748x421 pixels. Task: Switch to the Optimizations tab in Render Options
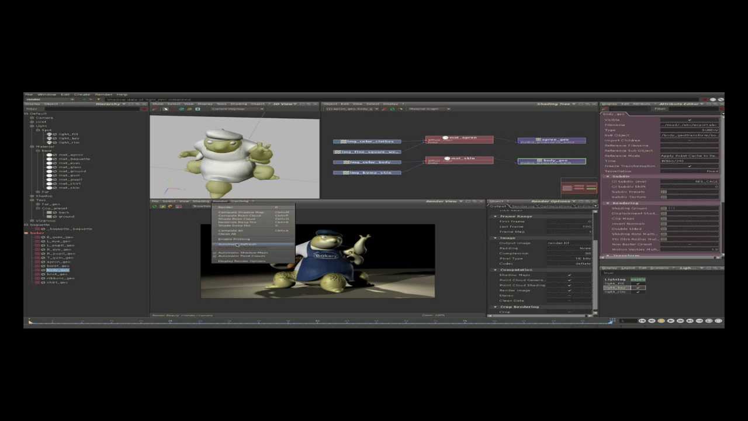556,206
